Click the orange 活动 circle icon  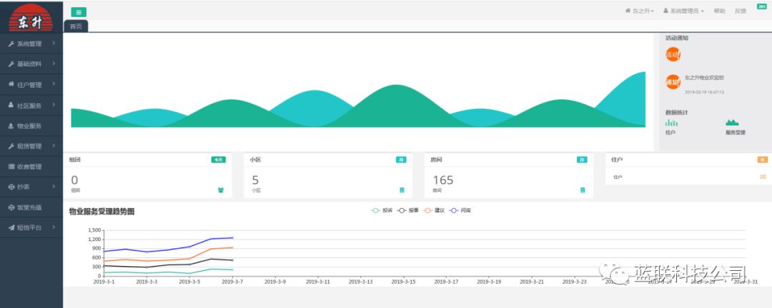(673, 54)
